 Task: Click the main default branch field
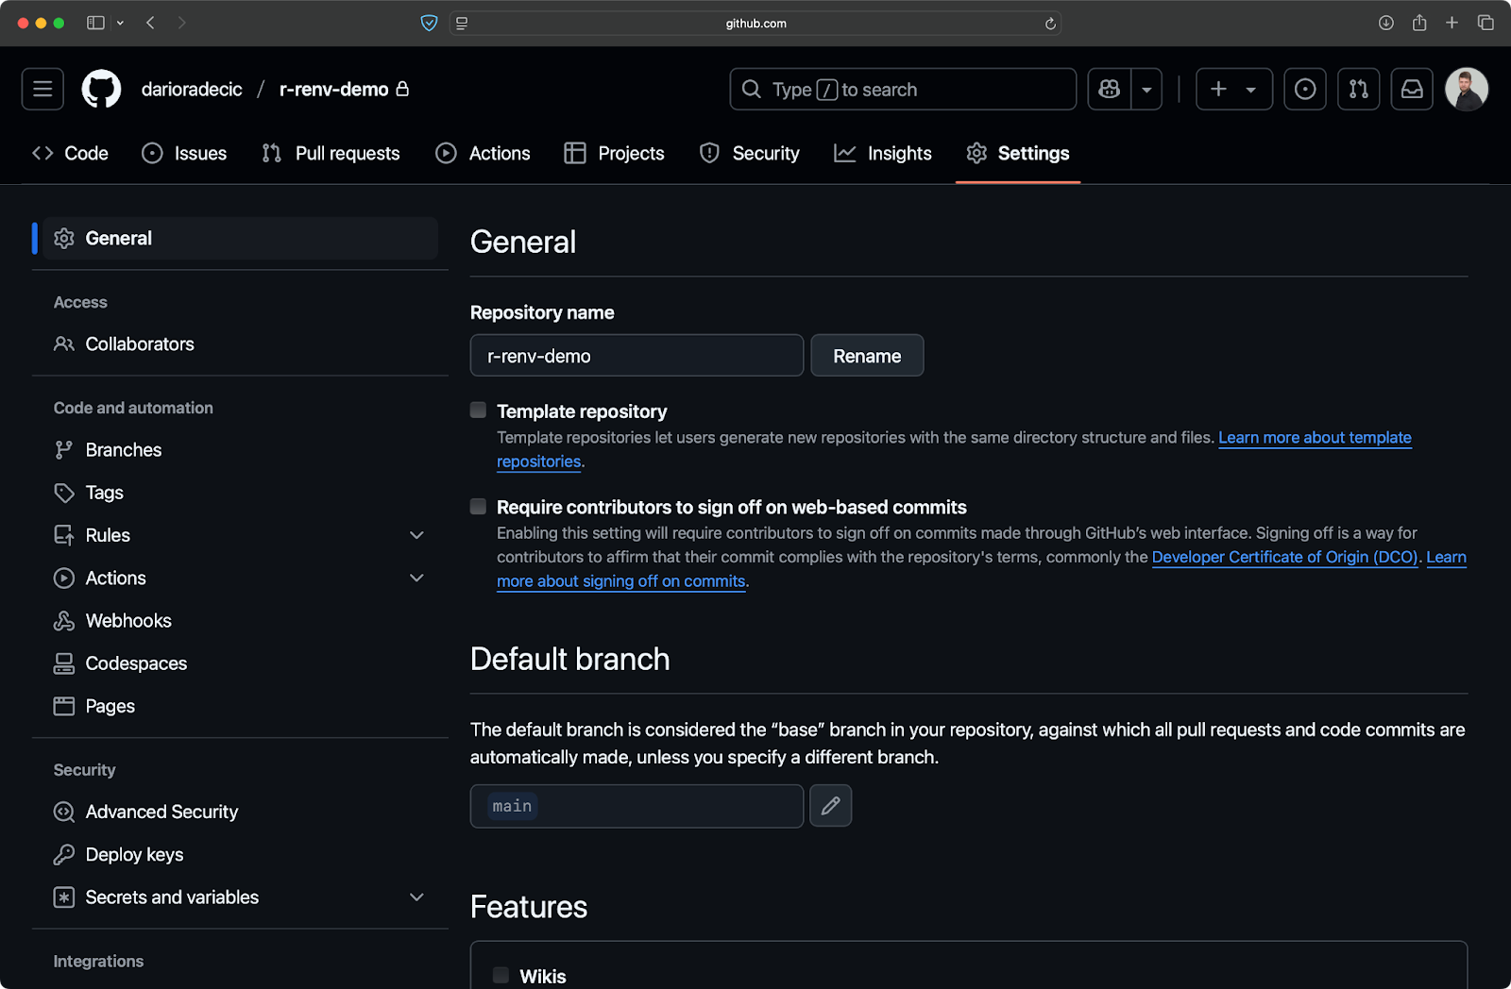click(x=637, y=806)
